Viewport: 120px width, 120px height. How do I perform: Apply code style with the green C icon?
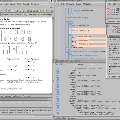click(23, 11)
